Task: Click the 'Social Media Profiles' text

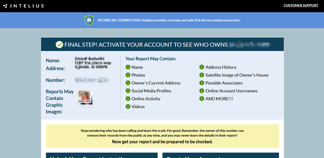Action: [152, 91]
